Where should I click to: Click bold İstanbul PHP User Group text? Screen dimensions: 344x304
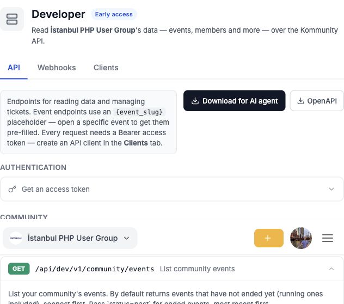[x=93, y=30]
